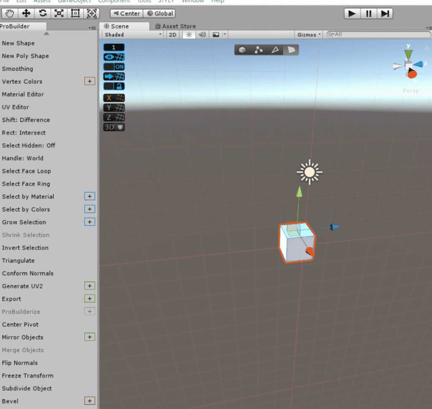Click New Shape in the ProBuilder panel
This screenshot has width=432, height=409.
(19, 43)
